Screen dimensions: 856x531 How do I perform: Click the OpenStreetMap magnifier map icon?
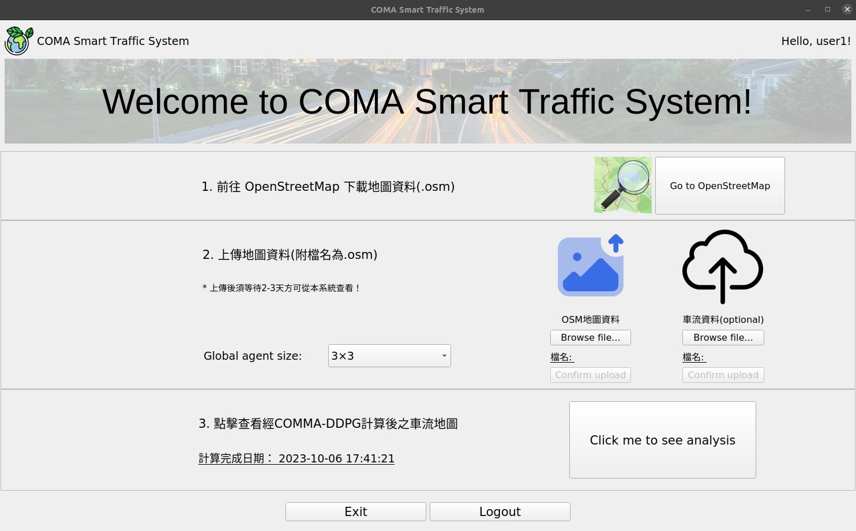(622, 185)
